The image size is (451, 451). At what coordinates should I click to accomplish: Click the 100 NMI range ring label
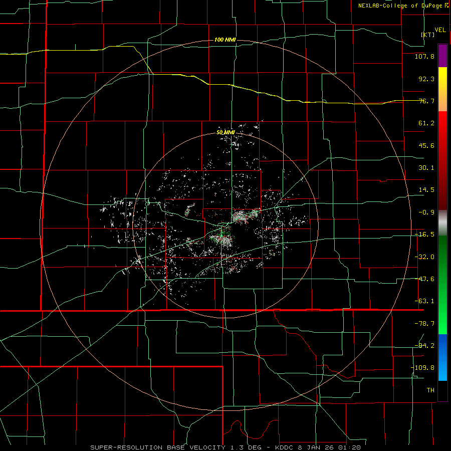click(225, 40)
